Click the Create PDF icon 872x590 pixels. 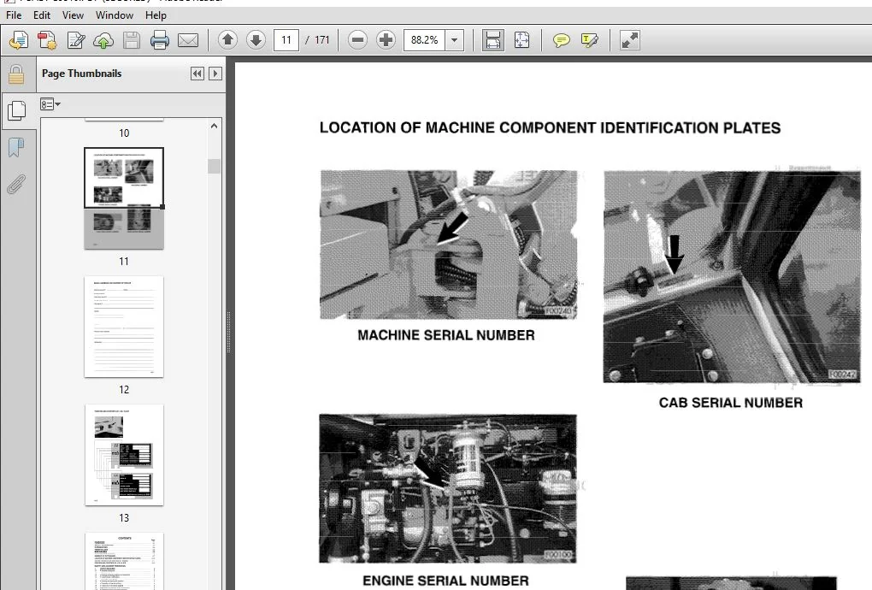tap(47, 40)
